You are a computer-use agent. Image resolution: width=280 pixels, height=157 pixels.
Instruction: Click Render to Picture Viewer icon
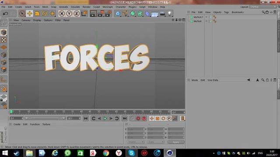pyautogui.click(x=101, y=14)
